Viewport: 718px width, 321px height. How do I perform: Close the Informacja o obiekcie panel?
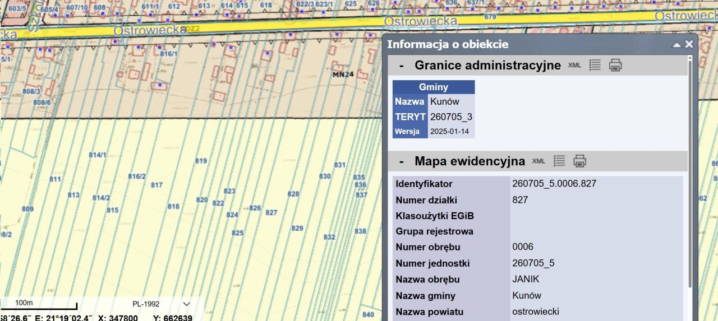pyautogui.click(x=689, y=44)
